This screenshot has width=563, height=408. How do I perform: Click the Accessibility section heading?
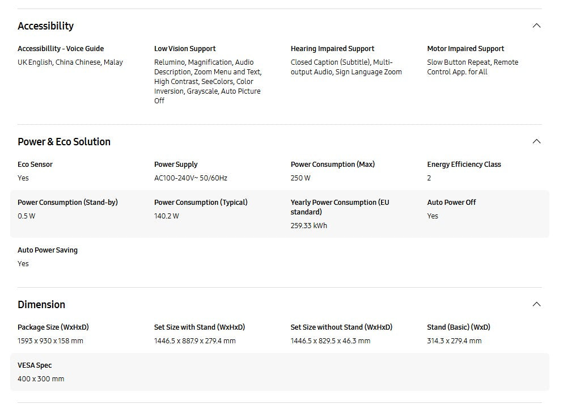(x=45, y=26)
